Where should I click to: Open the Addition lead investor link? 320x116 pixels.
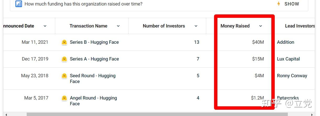pos(285,42)
